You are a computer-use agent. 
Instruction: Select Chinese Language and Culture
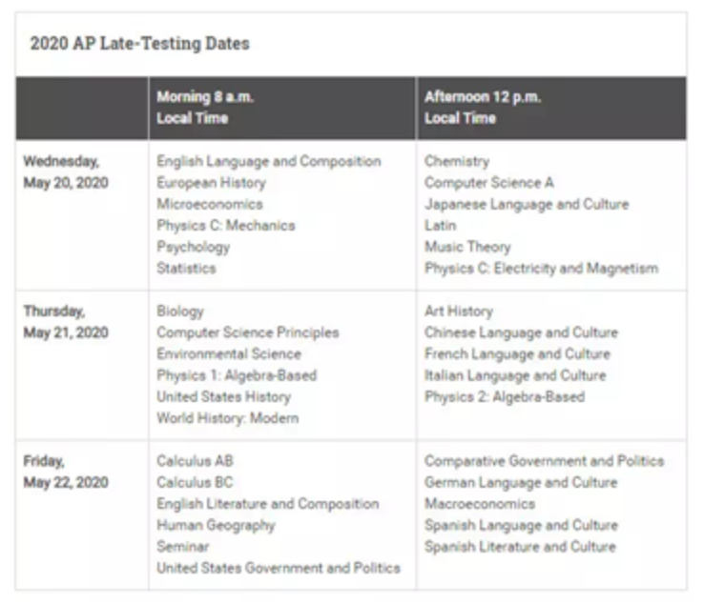(x=521, y=333)
